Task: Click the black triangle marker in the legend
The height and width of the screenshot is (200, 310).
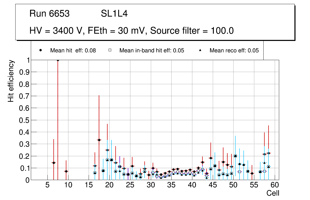Action: [200, 50]
